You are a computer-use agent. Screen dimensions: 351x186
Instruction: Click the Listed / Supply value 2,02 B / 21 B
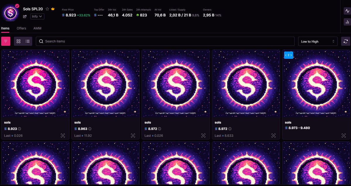(180, 15)
